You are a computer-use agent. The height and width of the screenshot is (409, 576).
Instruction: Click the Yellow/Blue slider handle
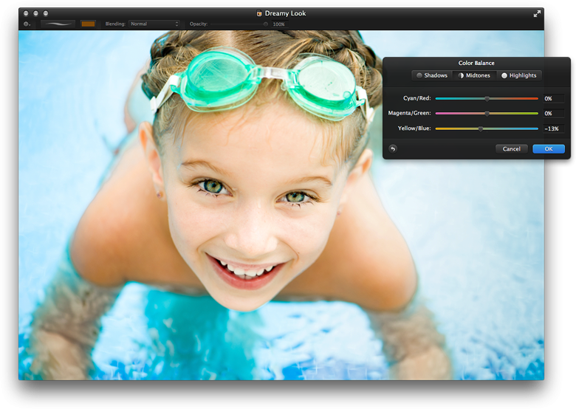click(x=481, y=129)
